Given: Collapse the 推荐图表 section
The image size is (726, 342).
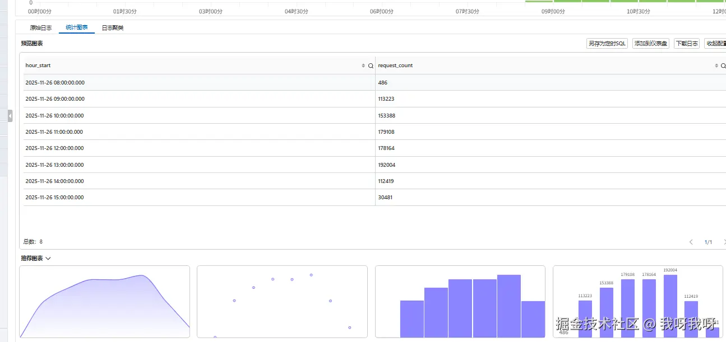Looking at the screenshot, I should click(x=48, y=259).
